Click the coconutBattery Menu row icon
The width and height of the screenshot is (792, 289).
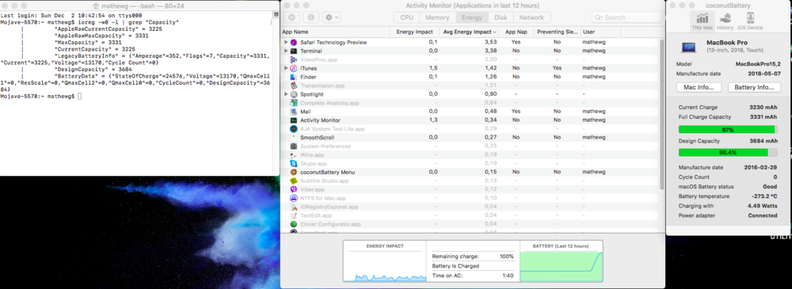[294, 173]
